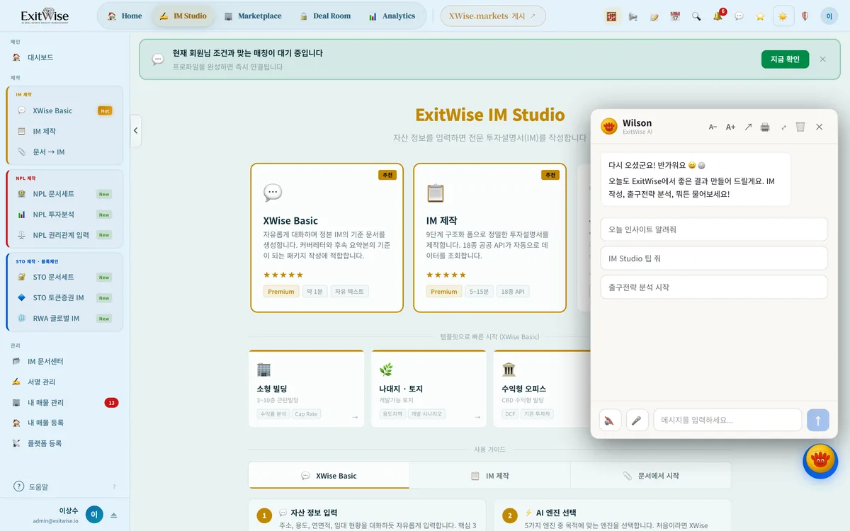Viewport: 850px width, 531px height.
Task: Open the Marketplace tab
Action: pyautogui.click(x=253, y=16)
